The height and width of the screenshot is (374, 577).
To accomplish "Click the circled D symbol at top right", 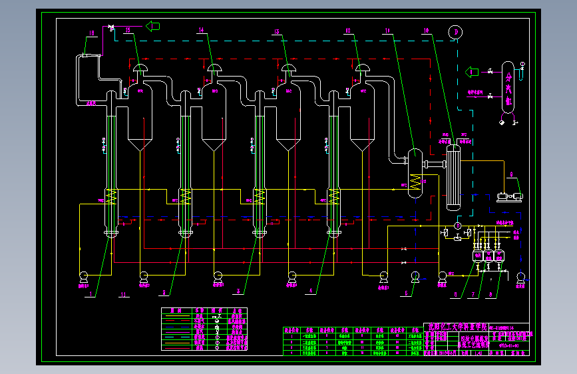I will coord(455,32).
